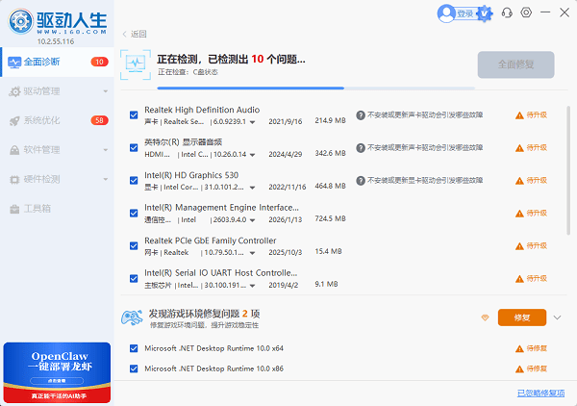Image resolution: width=577 pixels, height=406 pixels.
Task: Open 工具箱 in the sidebar
Action: click(57, 209)
